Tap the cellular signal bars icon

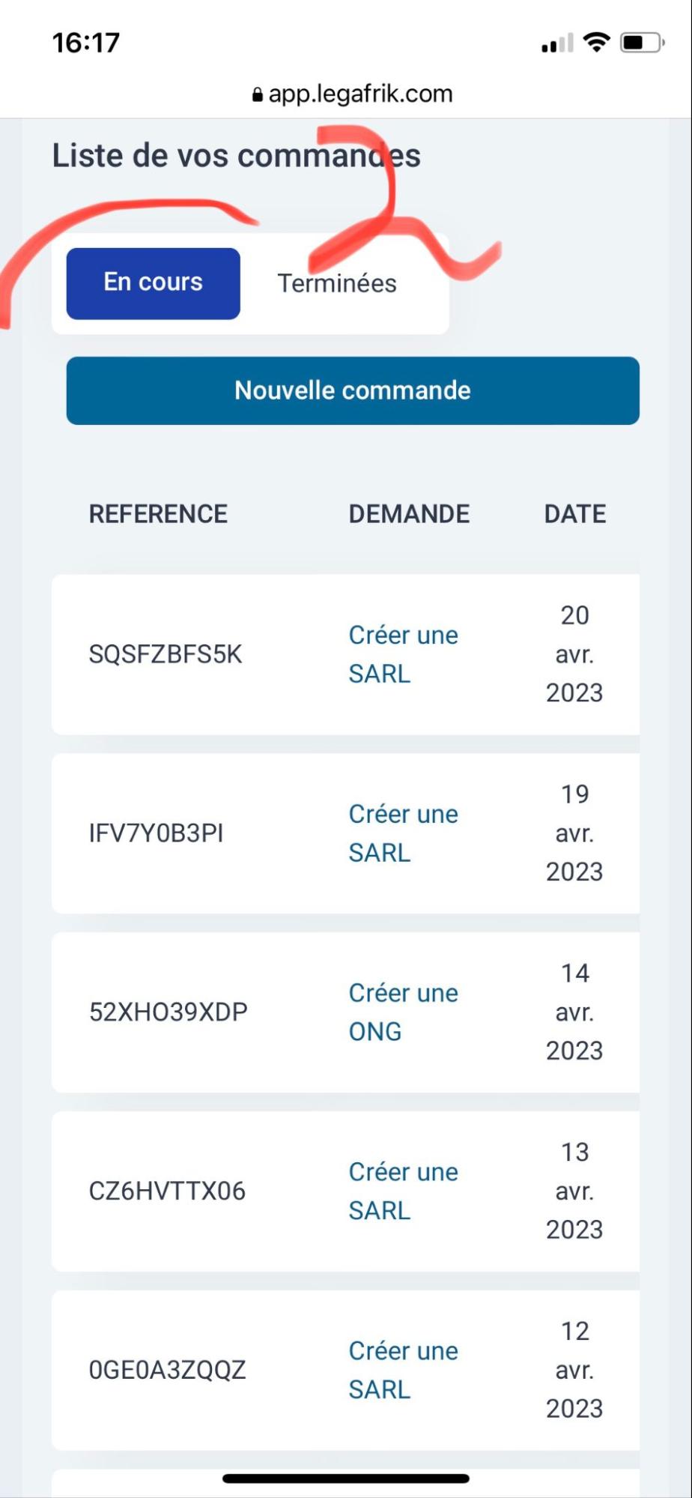(x=557, y=43)
